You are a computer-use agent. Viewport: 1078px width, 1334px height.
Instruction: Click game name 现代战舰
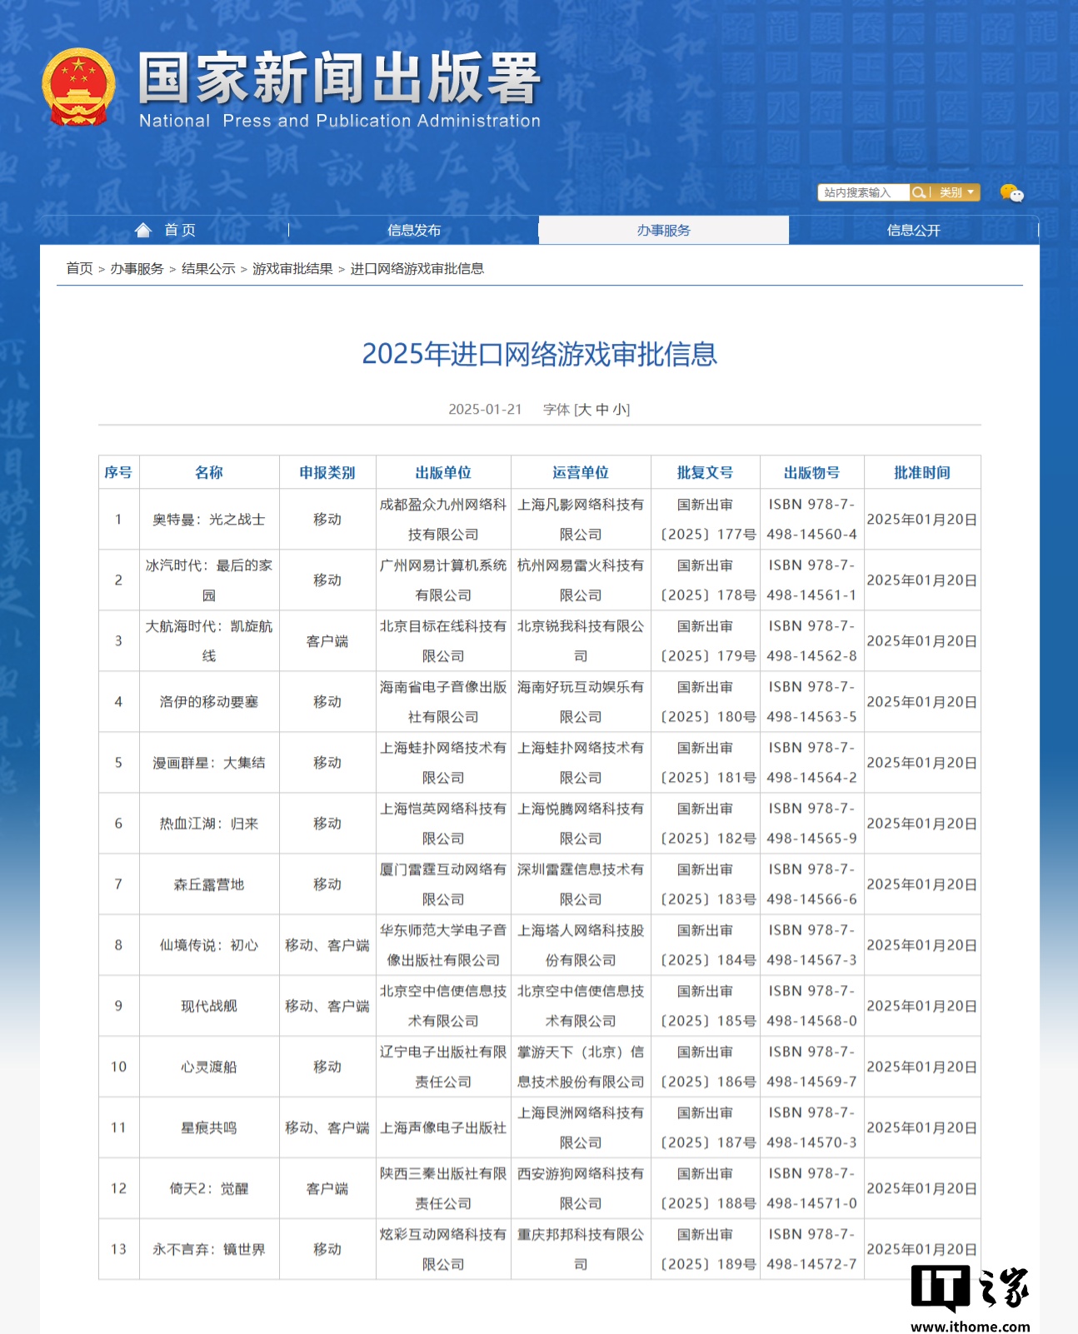pos(209,1005)
